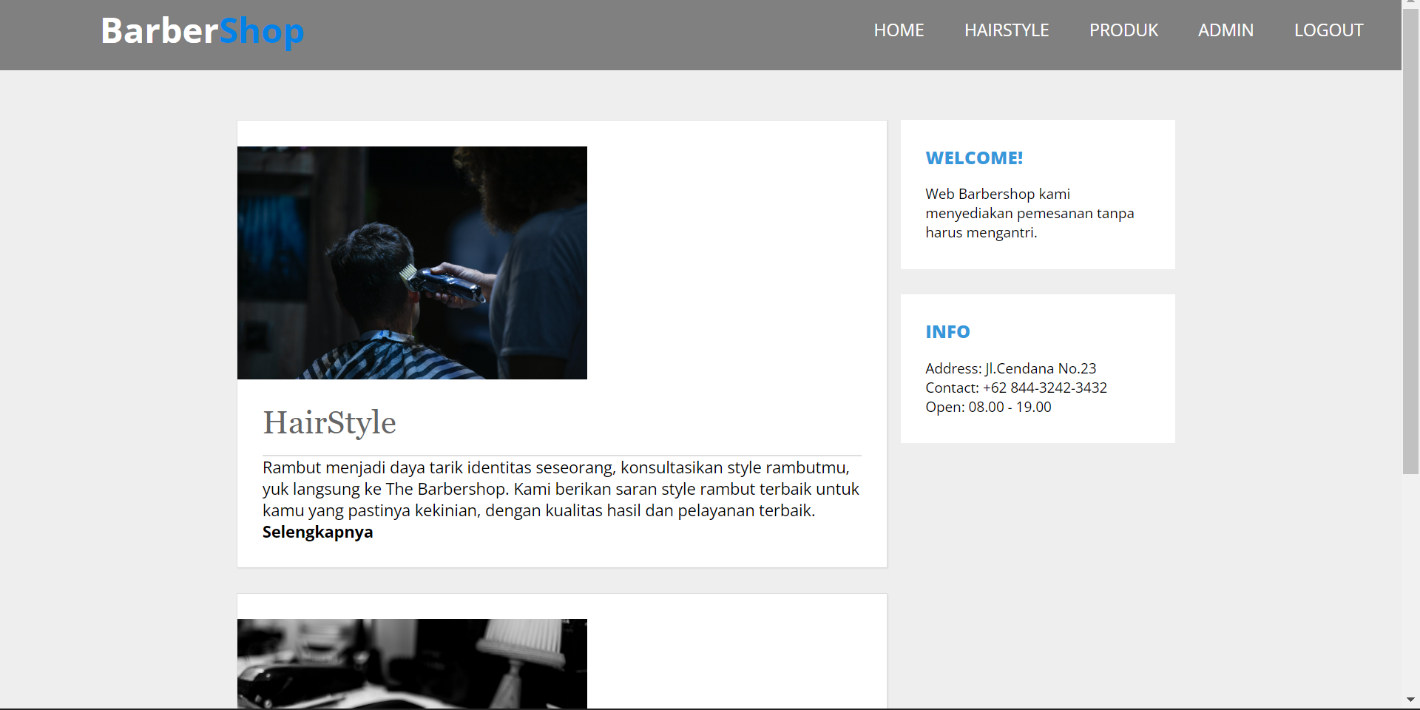Image resolution: width=1420 pixels, height=710 pixels.
Task: Click the BarberShop logo
Action: 202,31
